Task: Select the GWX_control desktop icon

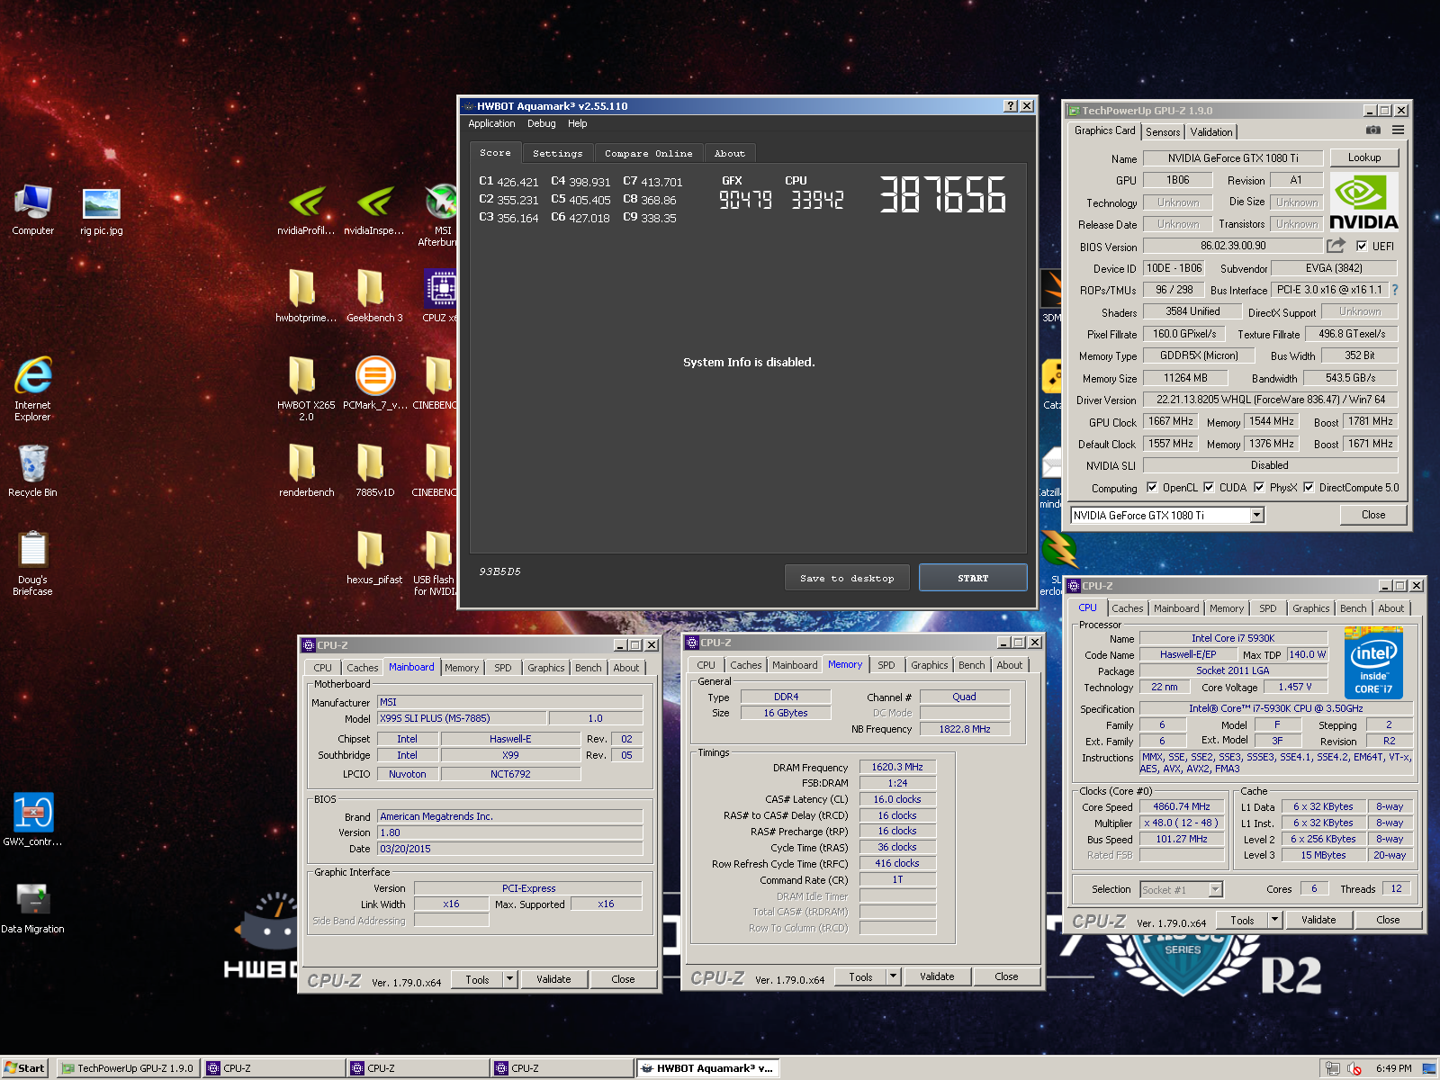Action: [x=33, y=819]
